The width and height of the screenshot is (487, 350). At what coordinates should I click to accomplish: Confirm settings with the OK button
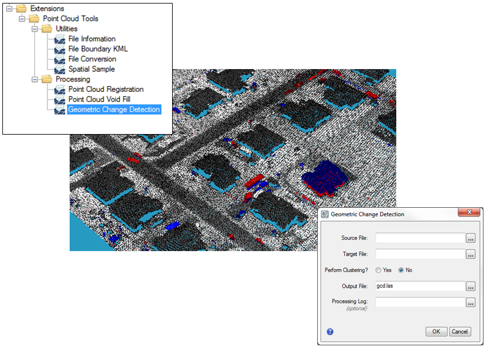pos(436,331)
